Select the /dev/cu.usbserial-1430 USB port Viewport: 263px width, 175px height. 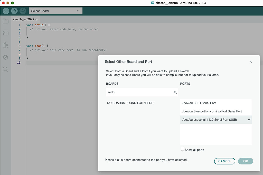coord(216,120)
